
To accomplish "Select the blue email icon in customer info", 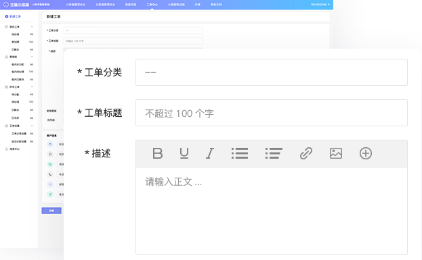I will point(50,184).
